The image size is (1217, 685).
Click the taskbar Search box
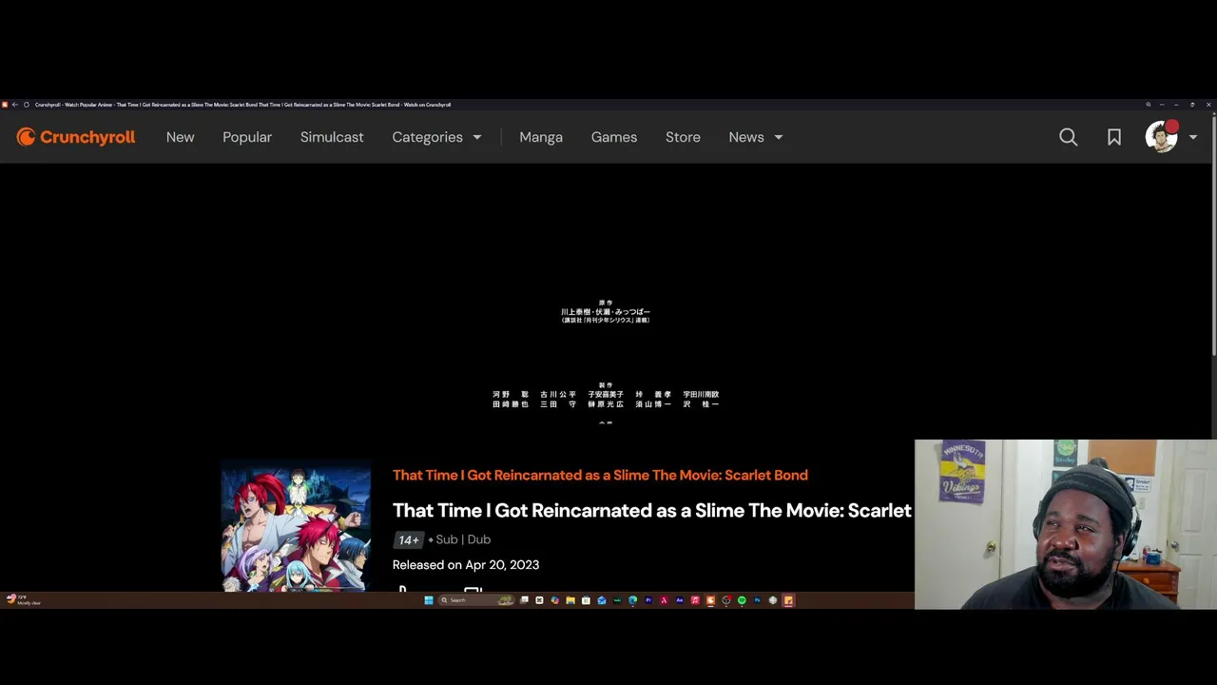pyautogui.click(x=475, y=600)
